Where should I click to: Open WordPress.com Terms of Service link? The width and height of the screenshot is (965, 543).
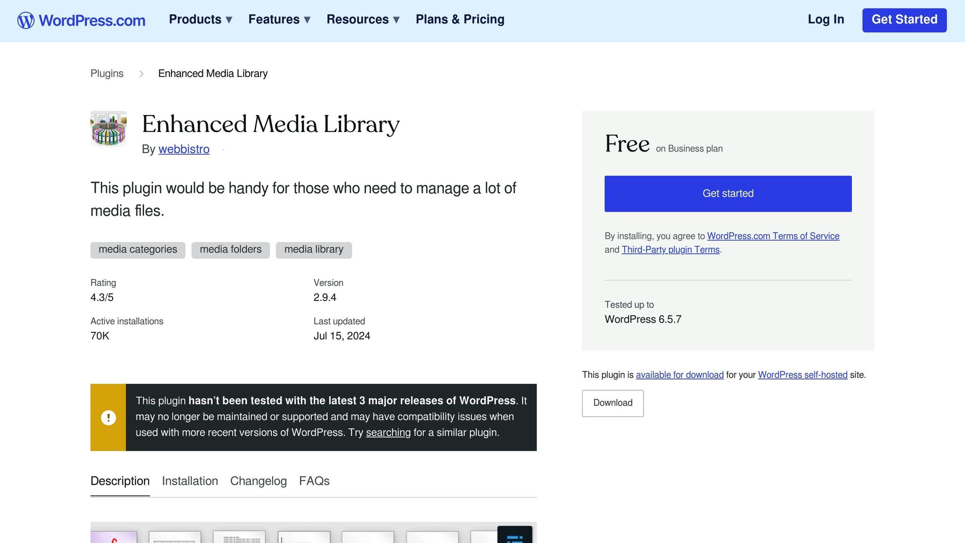[x=773, y=236]
